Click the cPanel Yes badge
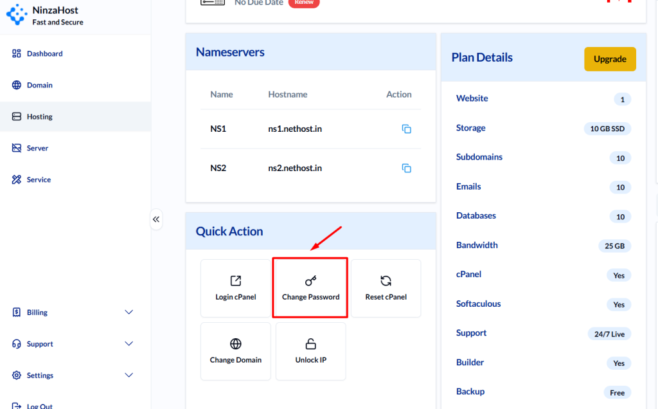Screen dimensions: 658x409 [619, 275]
